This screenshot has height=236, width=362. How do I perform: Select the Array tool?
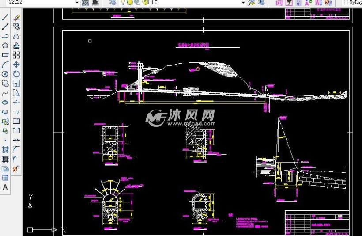tap(16, 55)
